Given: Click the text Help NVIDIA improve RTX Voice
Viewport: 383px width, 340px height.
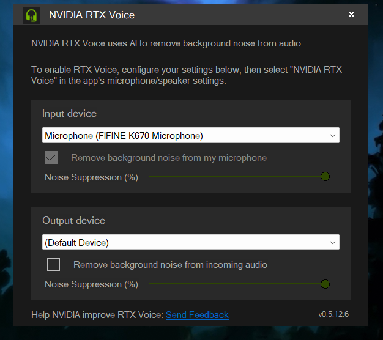Looking at the screenshot, I should (x=97, y=315).
